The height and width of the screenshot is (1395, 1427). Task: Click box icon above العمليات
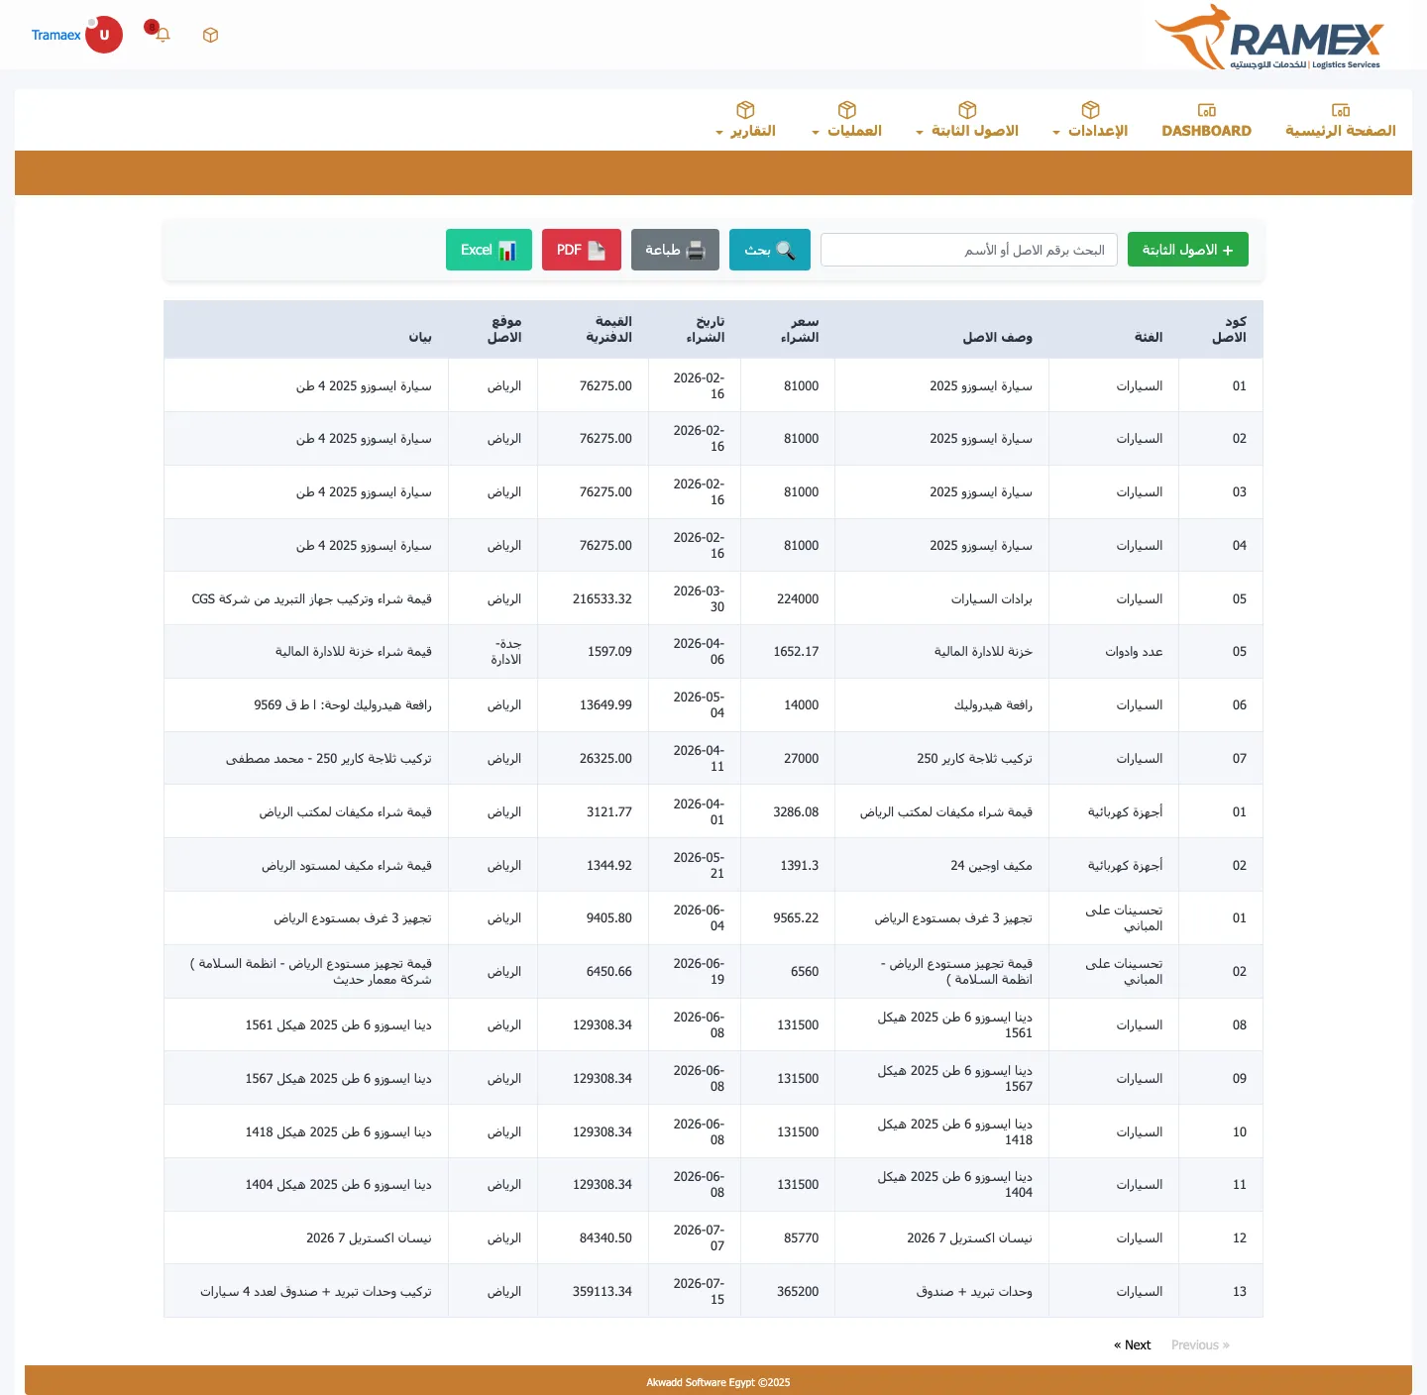pyautogui.click(x=847, y=109)
